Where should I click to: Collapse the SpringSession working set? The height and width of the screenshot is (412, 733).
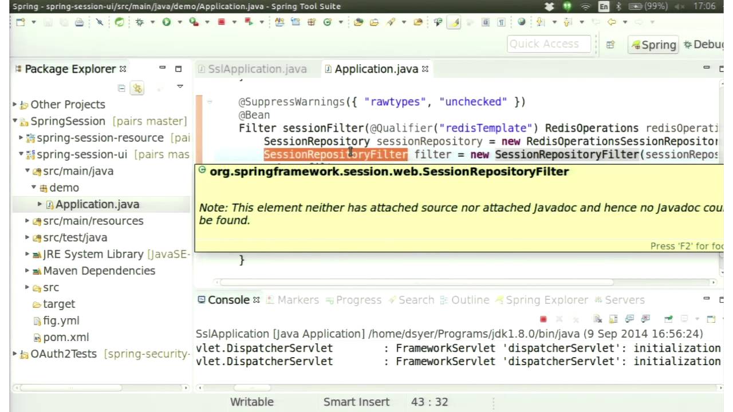(15, 121)
